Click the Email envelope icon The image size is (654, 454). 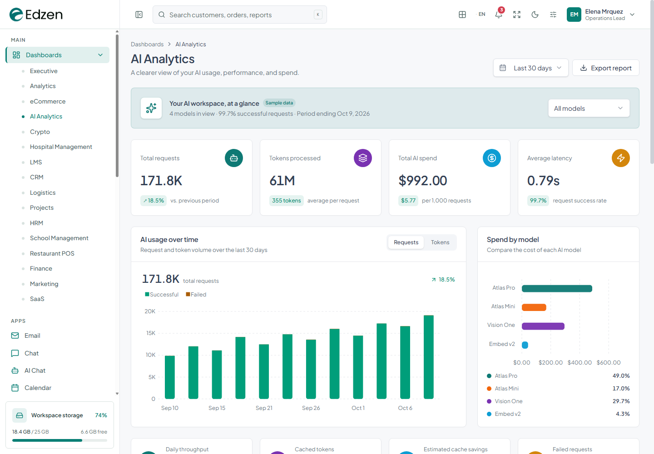tap(15, 336)
